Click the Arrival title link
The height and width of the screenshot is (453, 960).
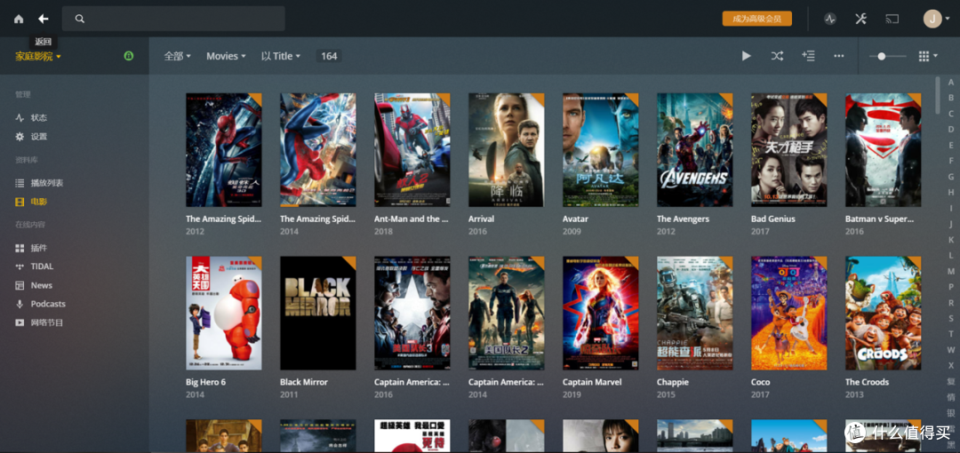tap(481, 219)
